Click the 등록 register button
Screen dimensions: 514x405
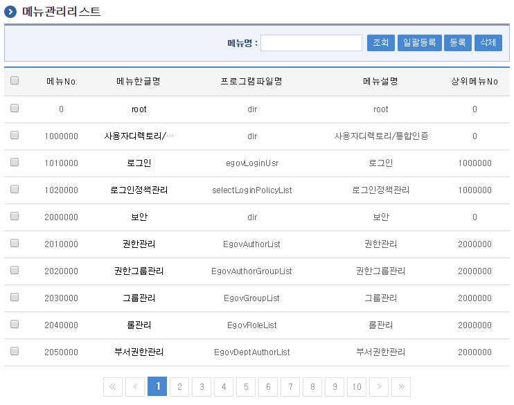click(x=457, y=43)
